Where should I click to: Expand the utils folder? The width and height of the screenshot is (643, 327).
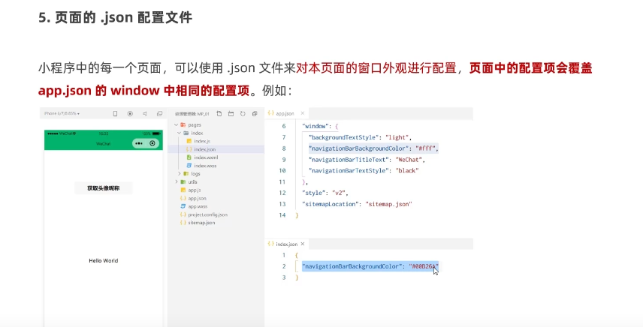point(177,181)
